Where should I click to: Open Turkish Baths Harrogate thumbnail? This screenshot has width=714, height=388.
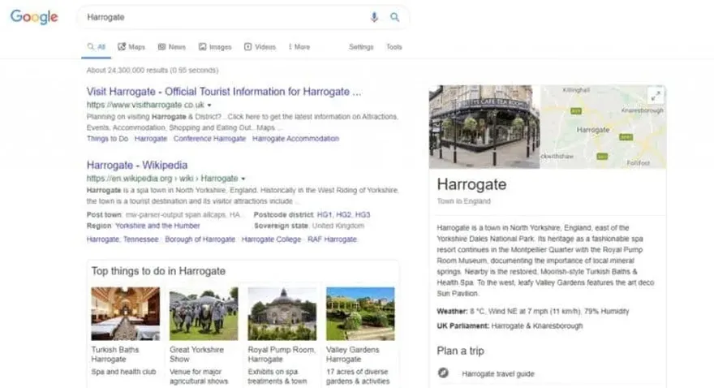tap(125, 313)
